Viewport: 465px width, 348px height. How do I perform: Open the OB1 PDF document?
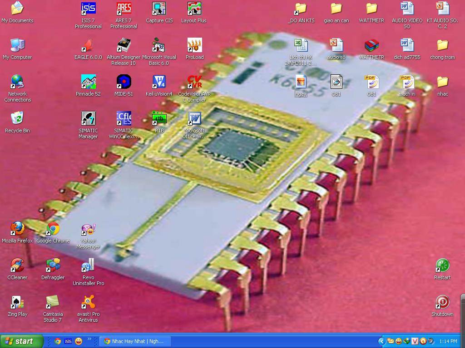pyautogui.click(x=371, y=82)
